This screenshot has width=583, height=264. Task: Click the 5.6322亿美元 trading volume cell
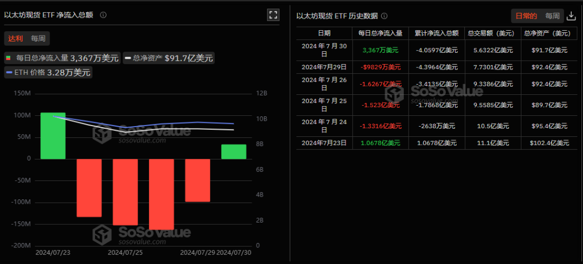pyautogui.click(x=493, y=50)
